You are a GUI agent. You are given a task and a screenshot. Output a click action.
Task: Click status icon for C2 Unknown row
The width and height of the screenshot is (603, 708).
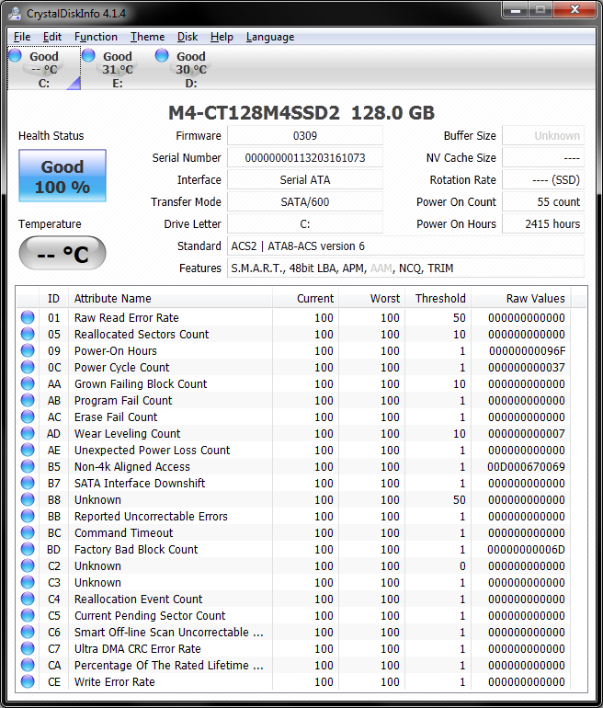[28, 565]
